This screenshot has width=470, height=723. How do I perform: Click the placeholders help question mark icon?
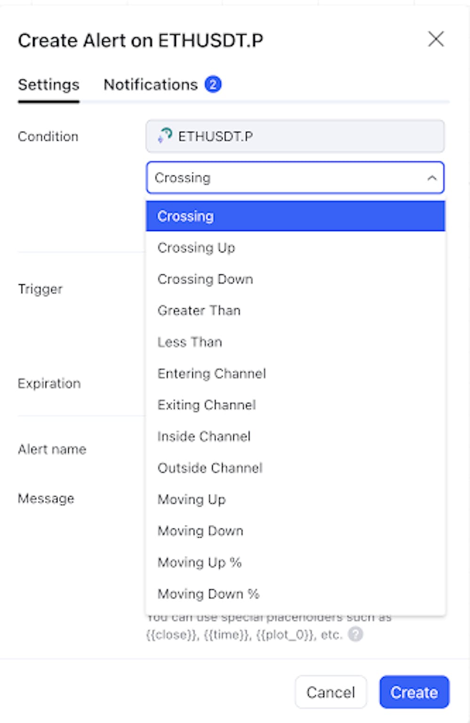[x=356, y=634]
